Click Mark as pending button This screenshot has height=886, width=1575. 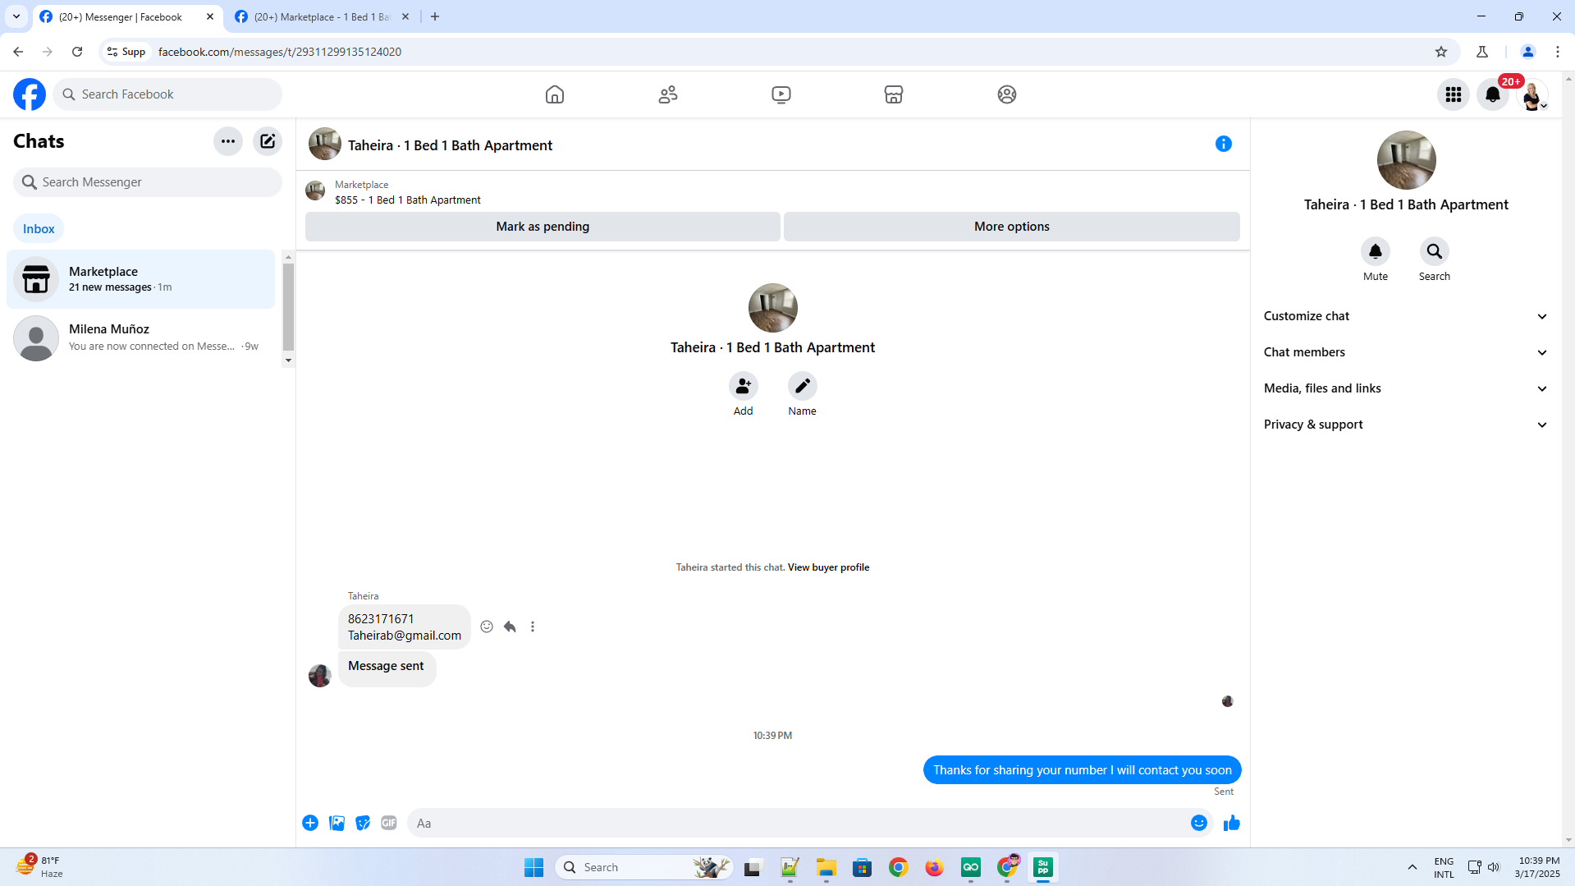(x=543, y=227)
